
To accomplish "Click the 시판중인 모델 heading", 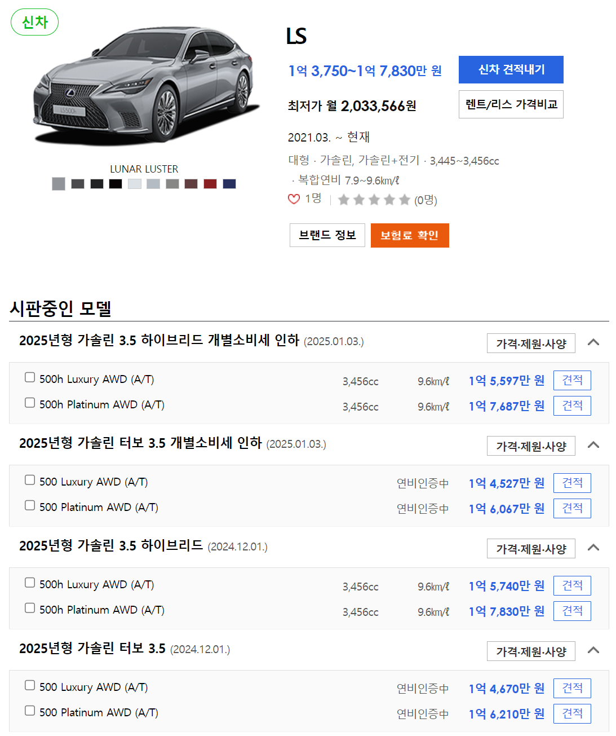I will (60, 308).
